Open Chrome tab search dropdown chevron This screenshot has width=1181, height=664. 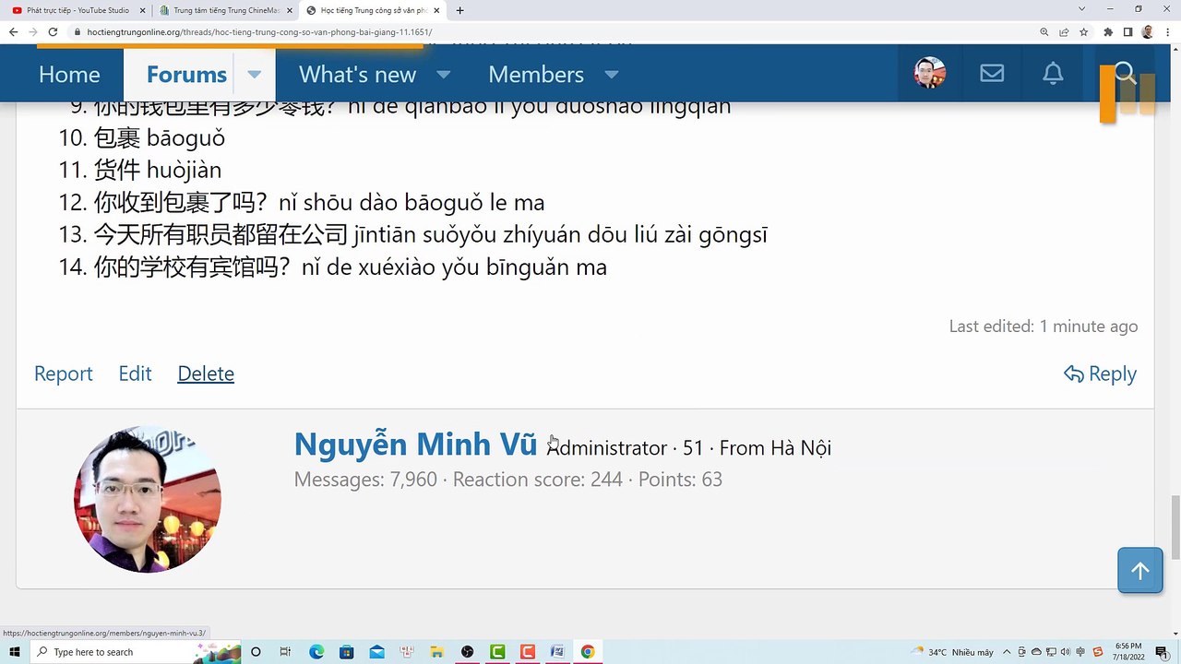click(1082, 9)
